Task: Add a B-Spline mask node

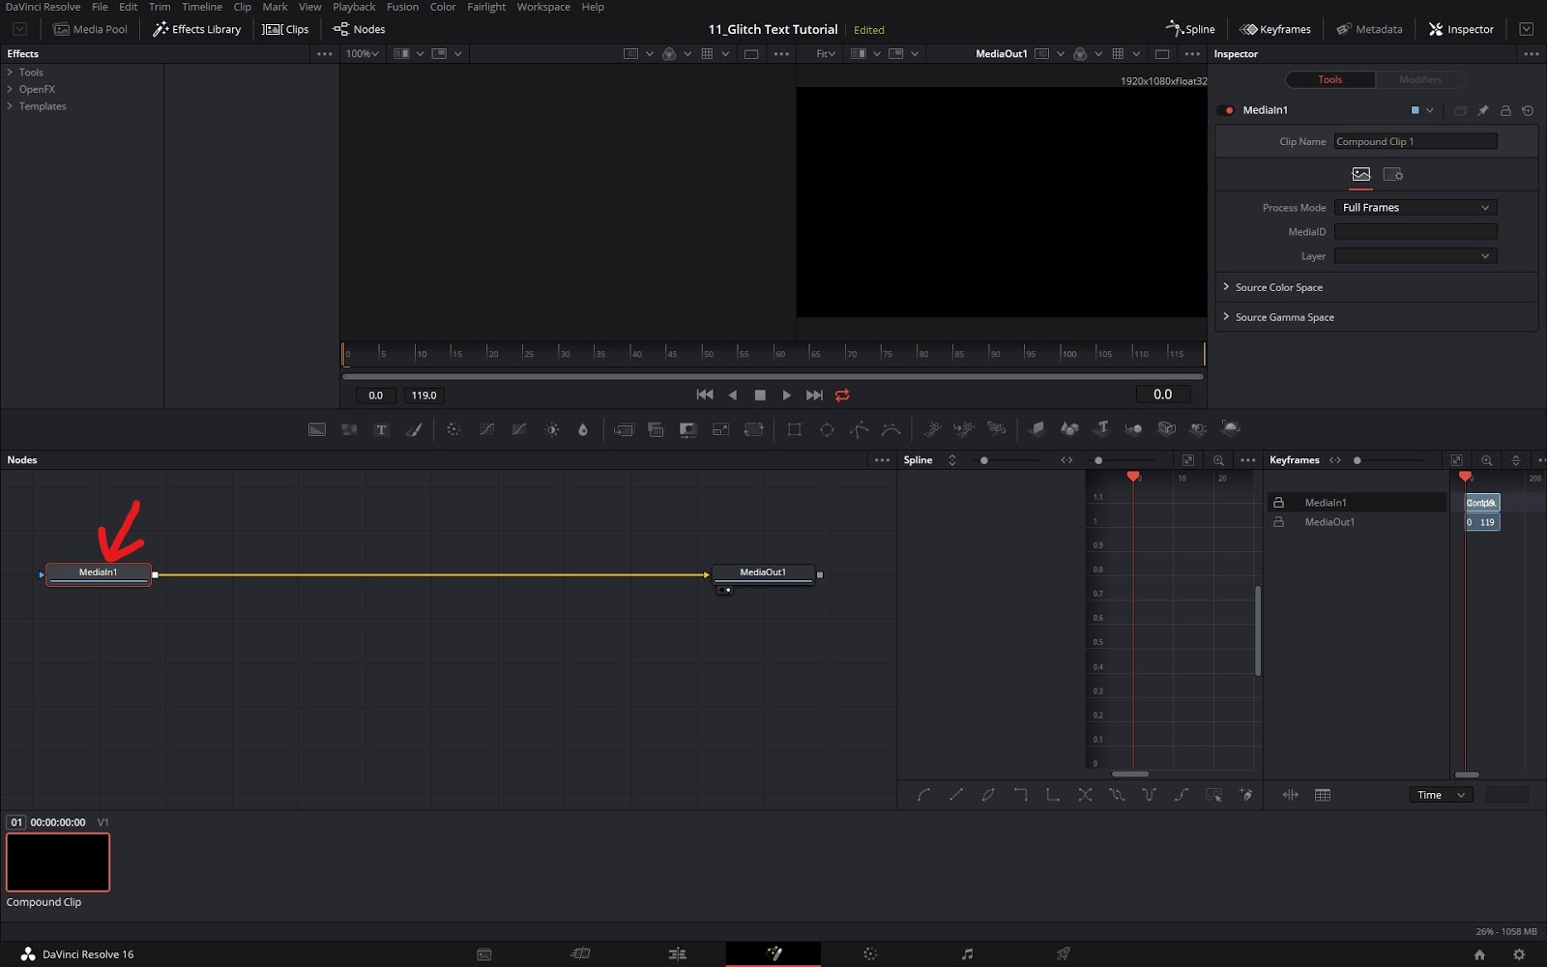Action: coord(891,429)
